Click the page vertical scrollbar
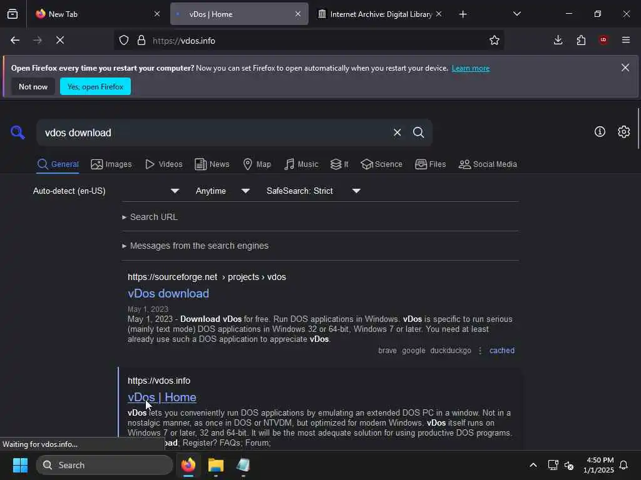 [638, 129]
